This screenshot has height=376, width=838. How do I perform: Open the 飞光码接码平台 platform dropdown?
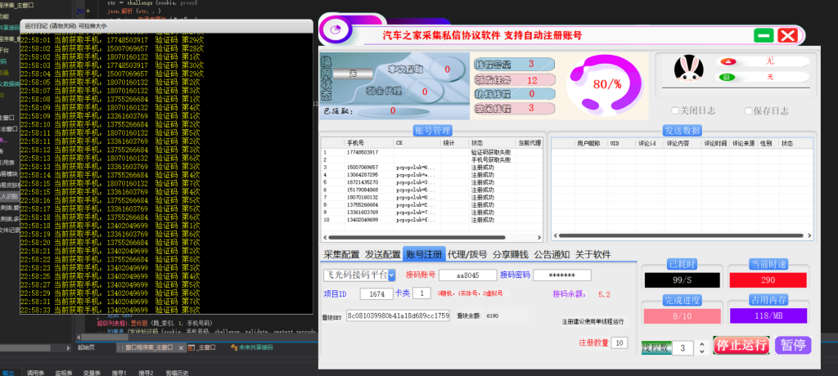click(391, 275)
